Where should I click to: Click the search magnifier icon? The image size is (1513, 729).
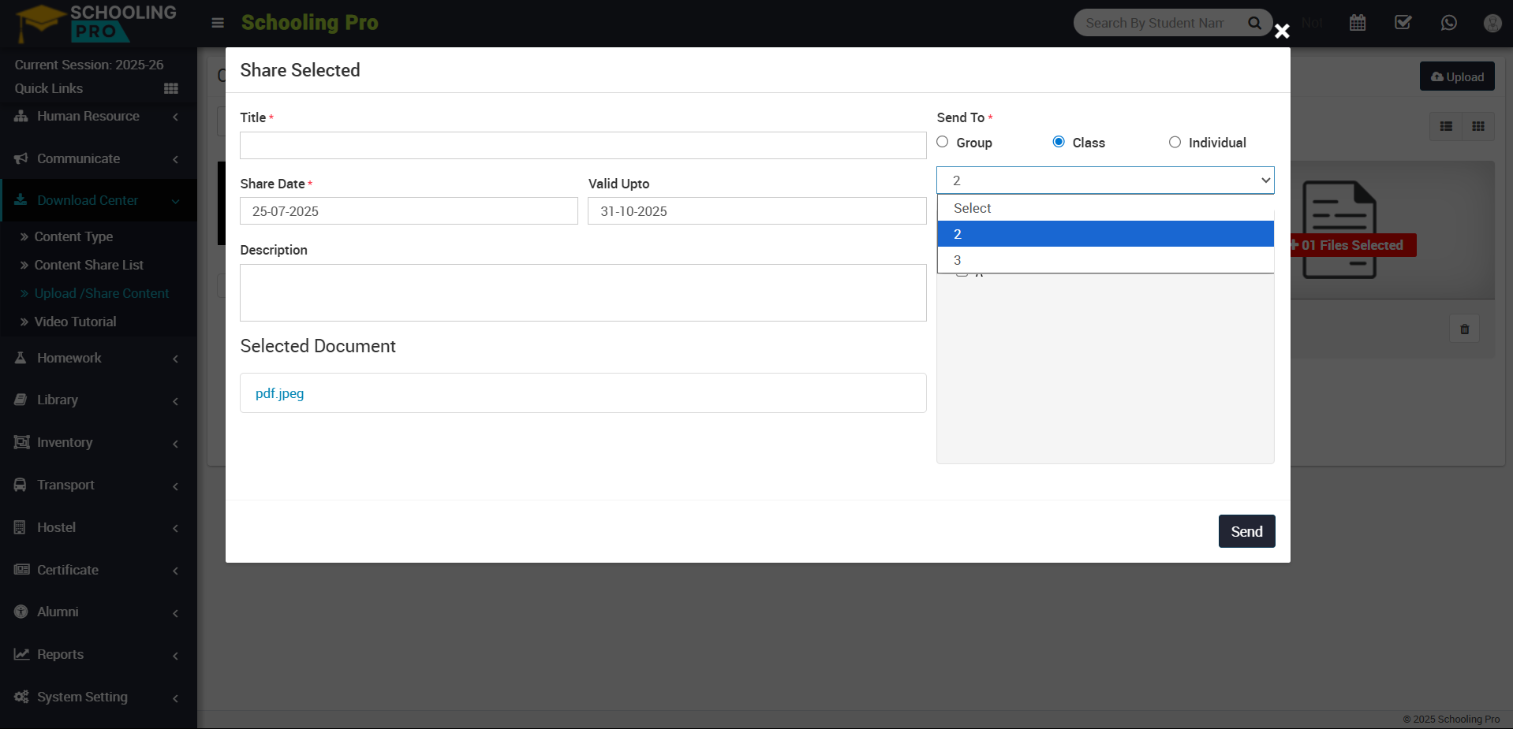click(1254, 23)
